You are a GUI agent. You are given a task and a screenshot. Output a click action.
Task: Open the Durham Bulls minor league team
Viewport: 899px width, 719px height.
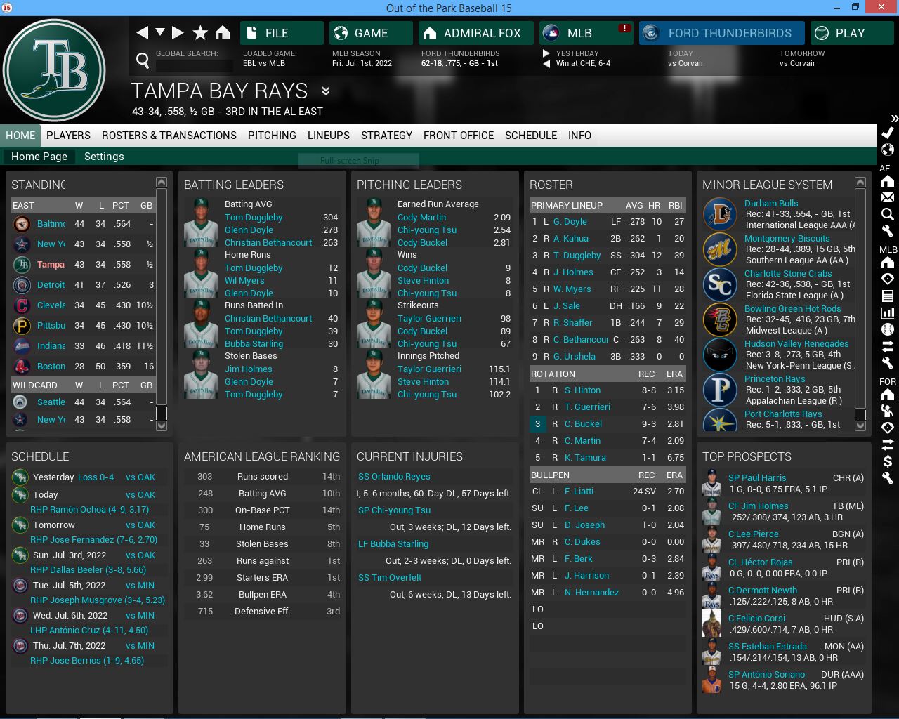(x=771, y=204)
